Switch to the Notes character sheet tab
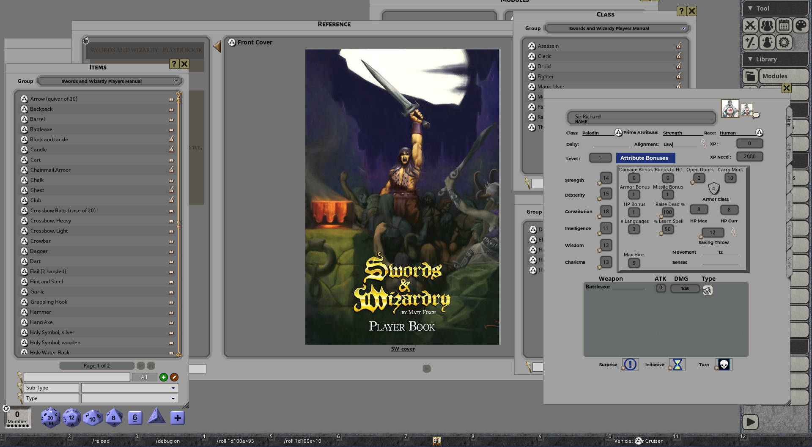Image resolution: width=812 pixels, height=447 pixels. (789, 263)
